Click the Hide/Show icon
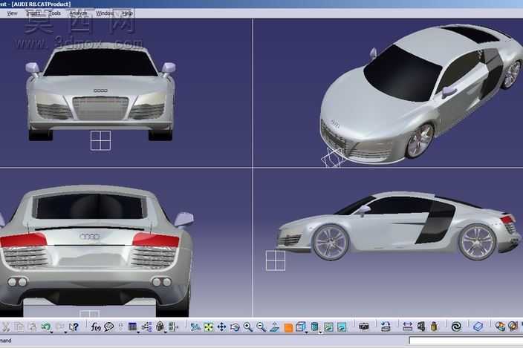The width and height of the screenshot is (523, 348). 328,327
